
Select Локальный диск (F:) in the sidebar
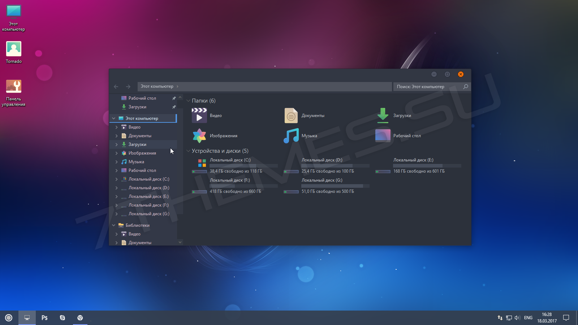148,205
